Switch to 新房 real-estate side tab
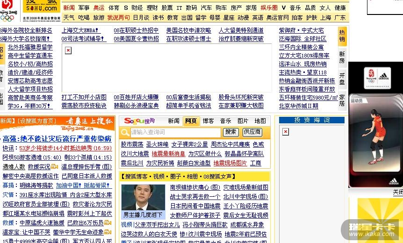 click(342, 57)
